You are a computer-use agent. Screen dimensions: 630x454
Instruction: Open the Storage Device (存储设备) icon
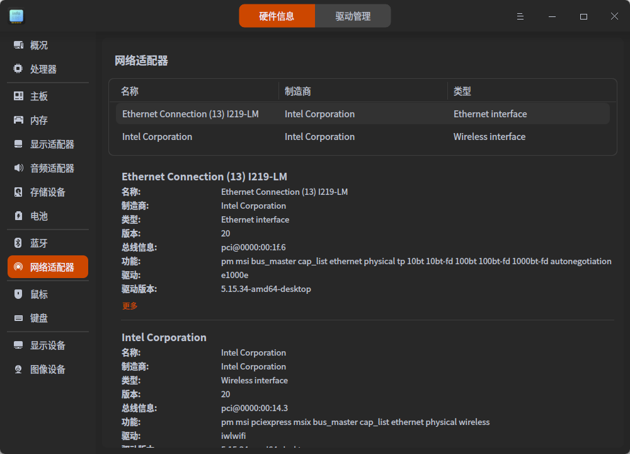[x=18, y=192]
